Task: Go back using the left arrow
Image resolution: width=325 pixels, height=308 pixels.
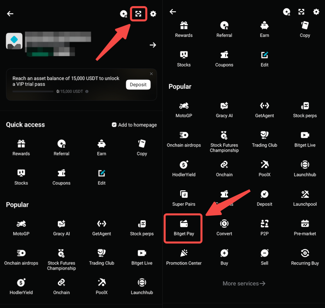Action: (10, 14)
